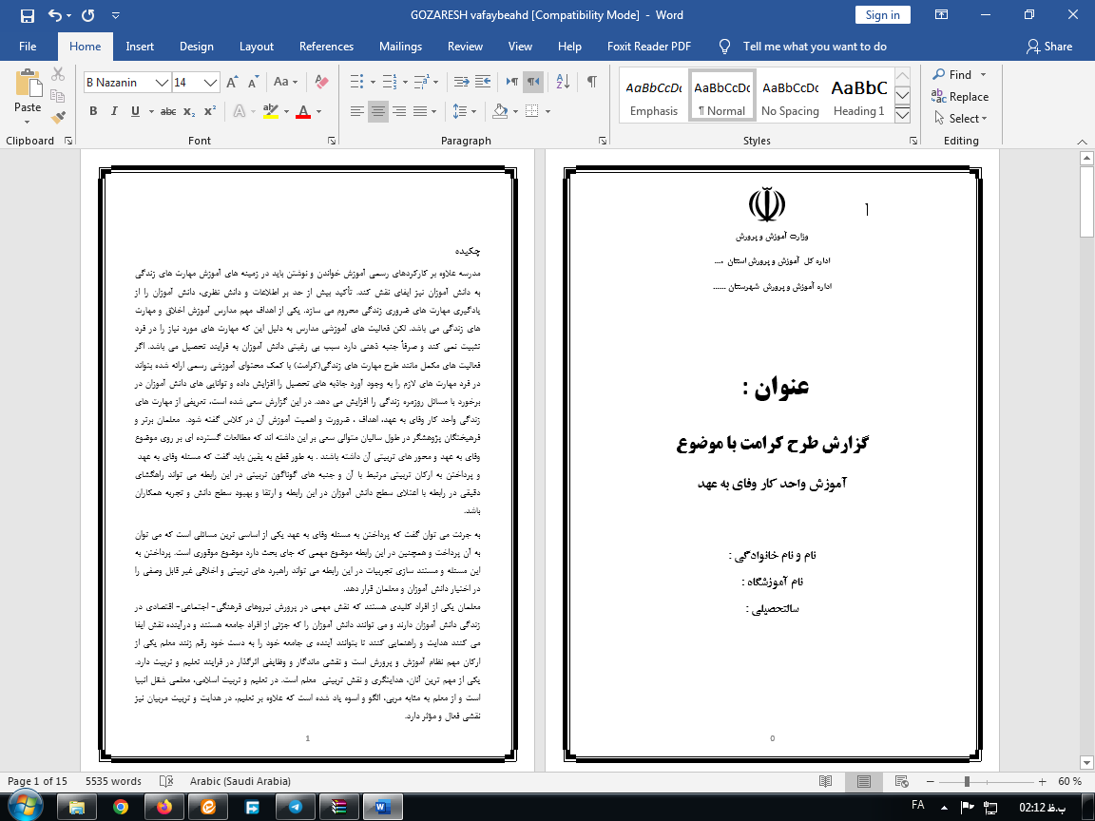Set right-to-left text direction
The width and height of the screenshot is (1095, 821).
[x=533, y=83]
